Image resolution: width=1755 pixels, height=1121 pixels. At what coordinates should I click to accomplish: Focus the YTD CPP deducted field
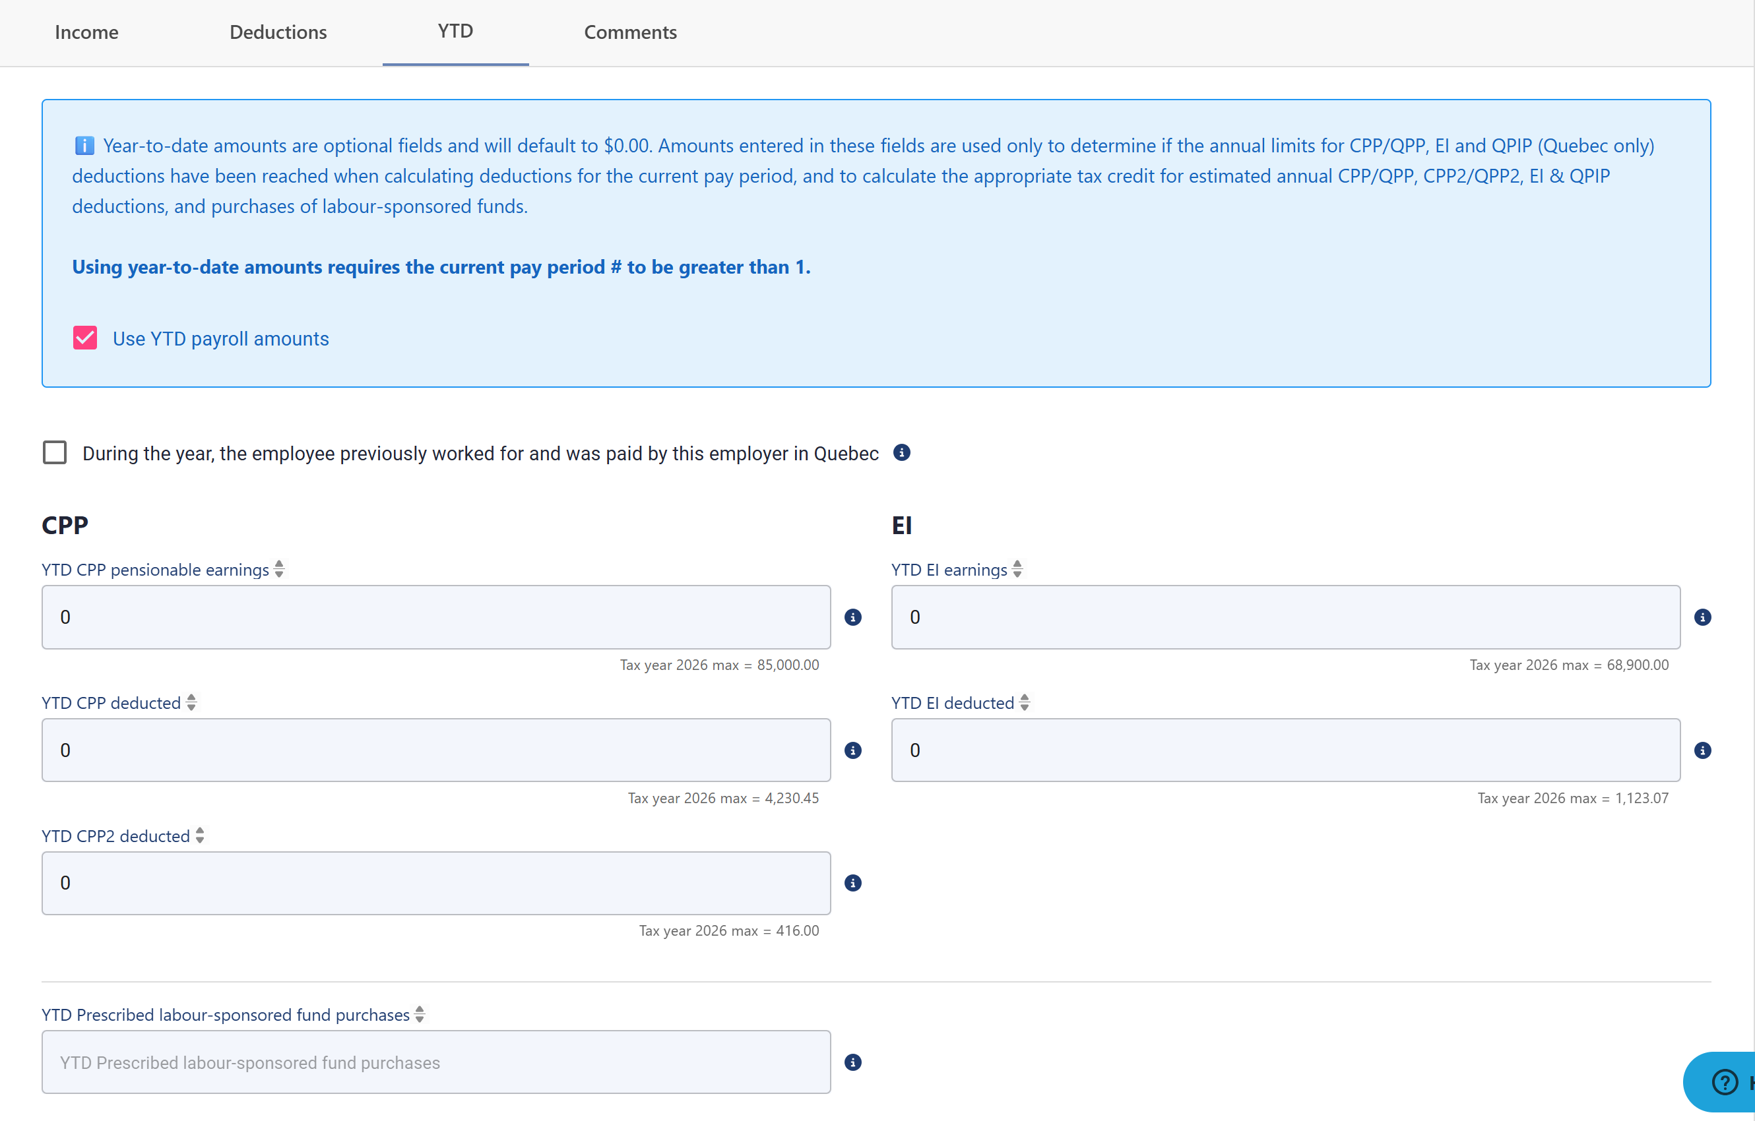click(436, 750)
